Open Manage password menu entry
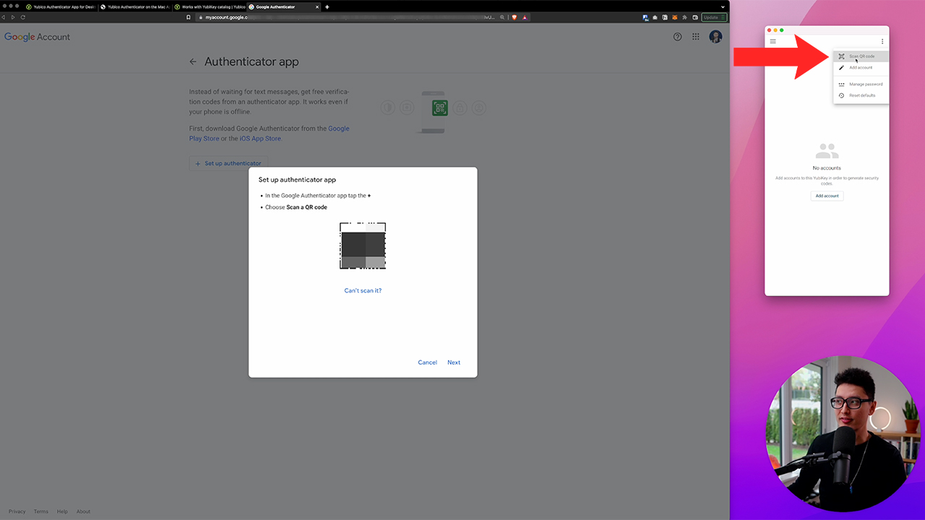 tap(861, 84)
